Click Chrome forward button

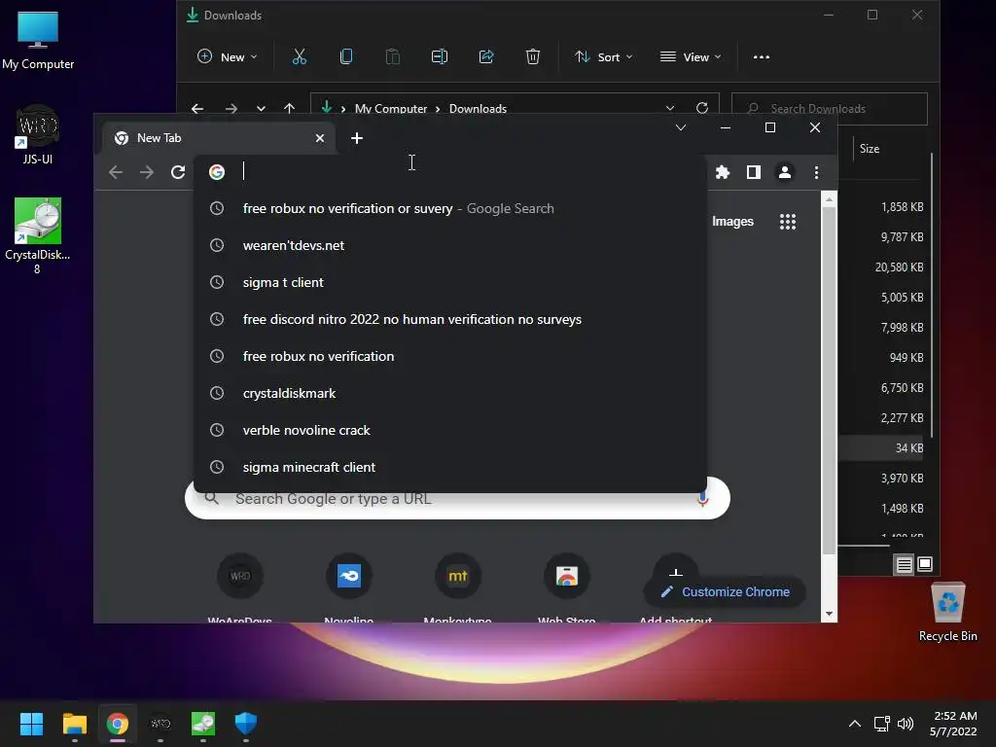pos(147,172)
